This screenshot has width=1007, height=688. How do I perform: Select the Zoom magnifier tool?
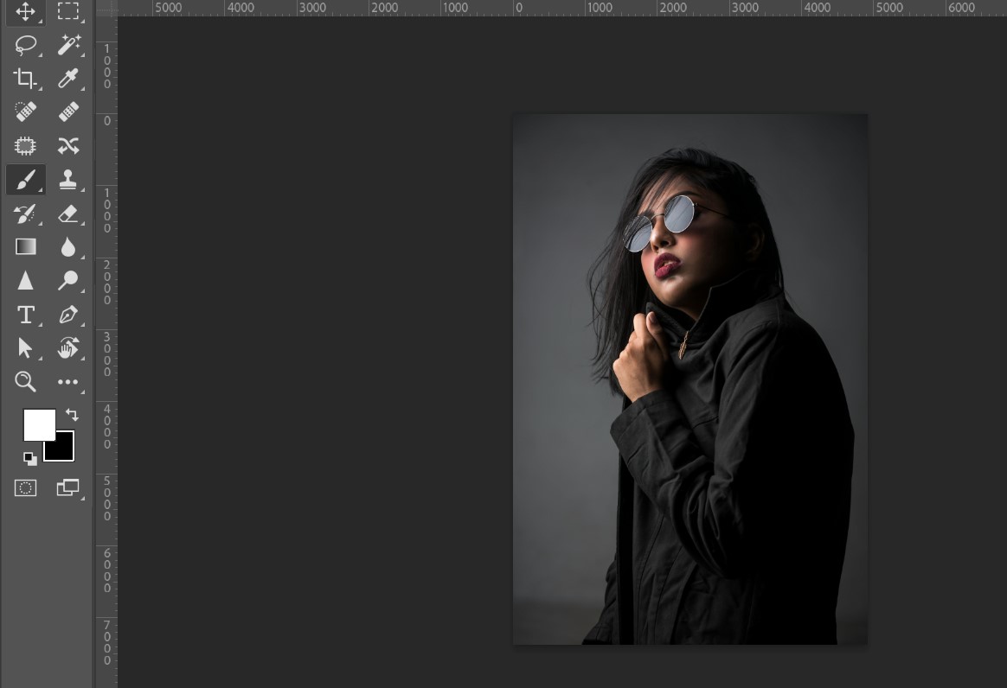25,381
